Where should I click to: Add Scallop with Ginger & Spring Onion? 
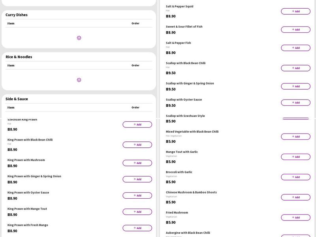(295, 86)
